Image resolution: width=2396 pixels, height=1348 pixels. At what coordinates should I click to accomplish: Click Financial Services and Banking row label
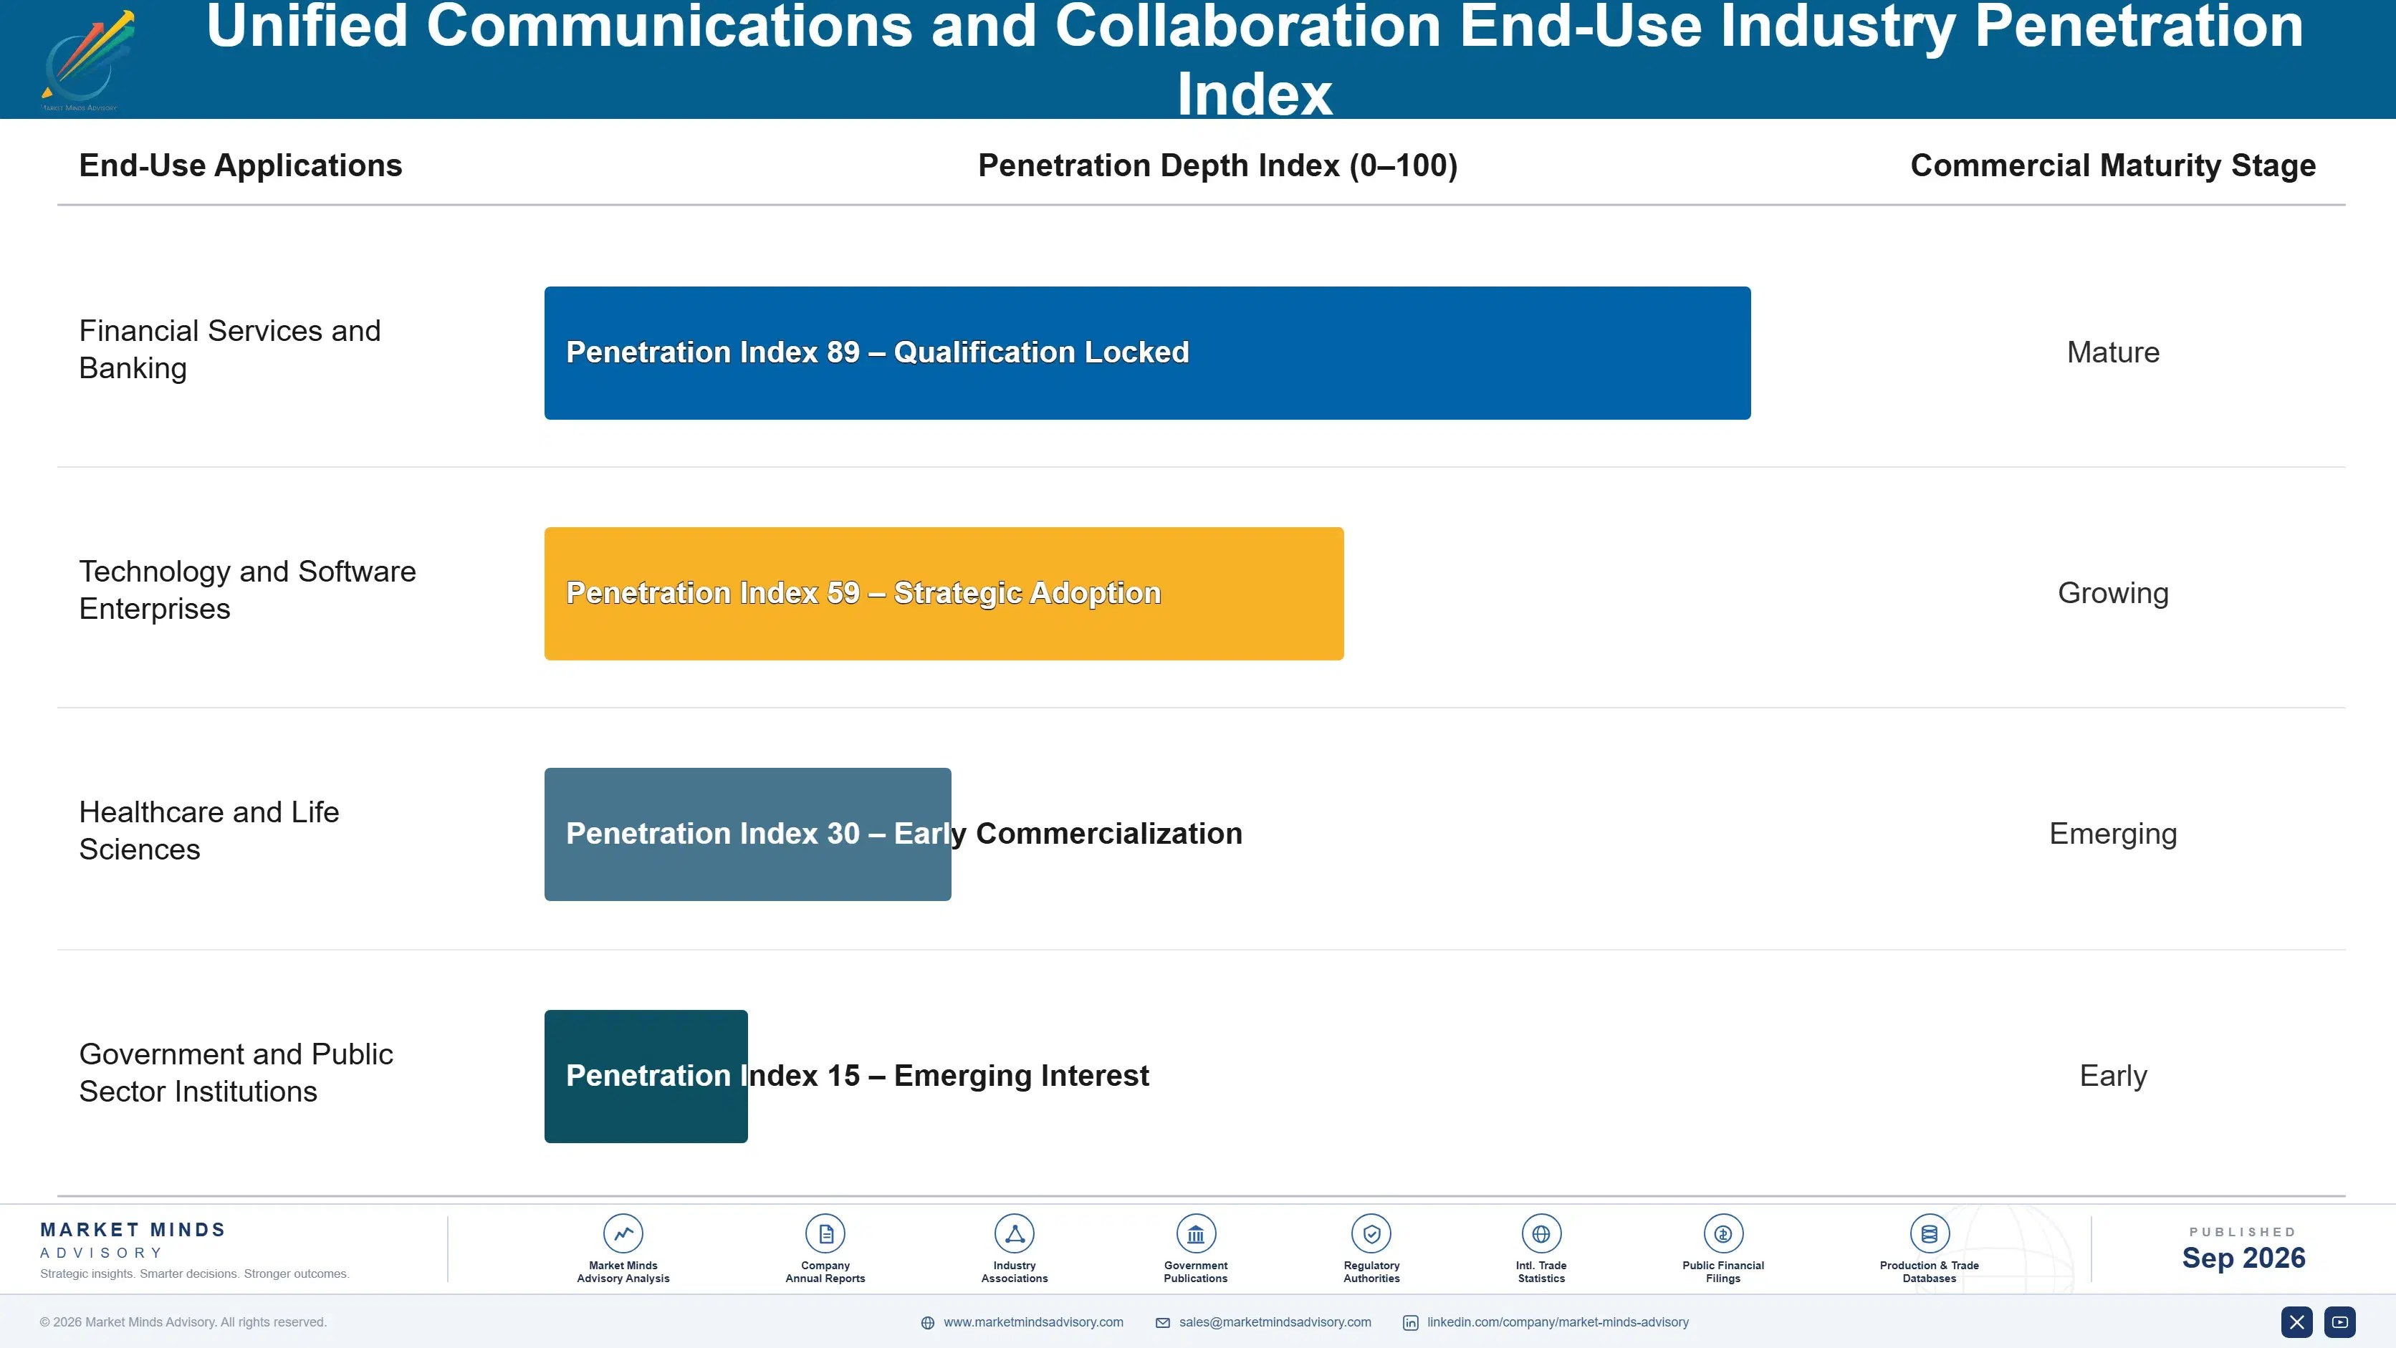coord(230,349)
